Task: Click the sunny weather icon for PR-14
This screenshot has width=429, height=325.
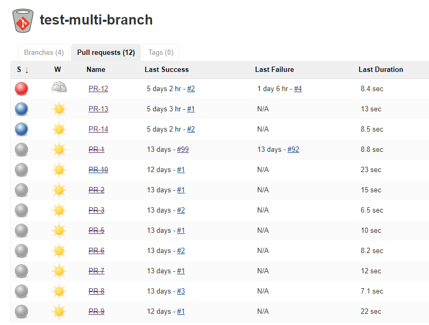Action: pos(59,129)
